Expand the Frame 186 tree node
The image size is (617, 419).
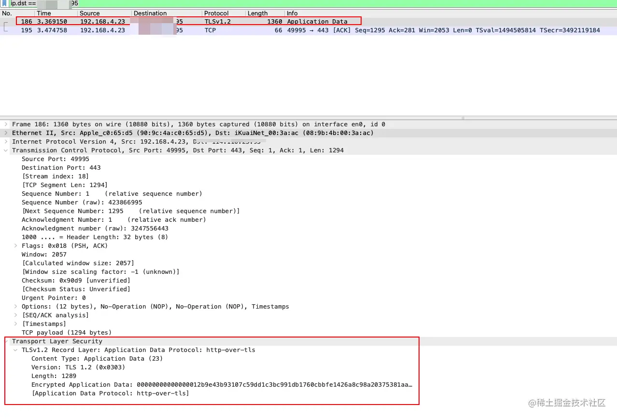coord(6,124)
